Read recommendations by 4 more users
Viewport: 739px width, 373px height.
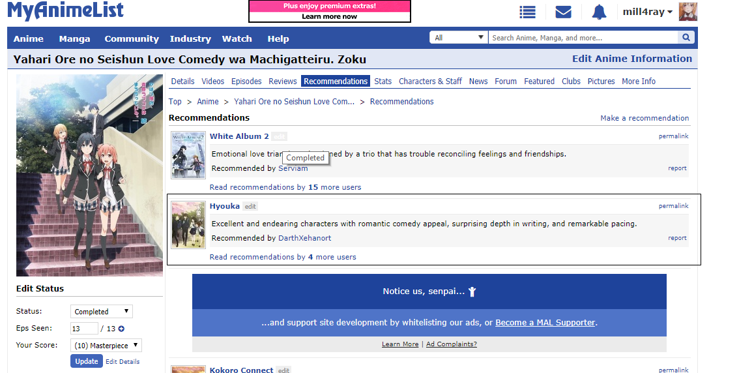(x=283, y=257)
